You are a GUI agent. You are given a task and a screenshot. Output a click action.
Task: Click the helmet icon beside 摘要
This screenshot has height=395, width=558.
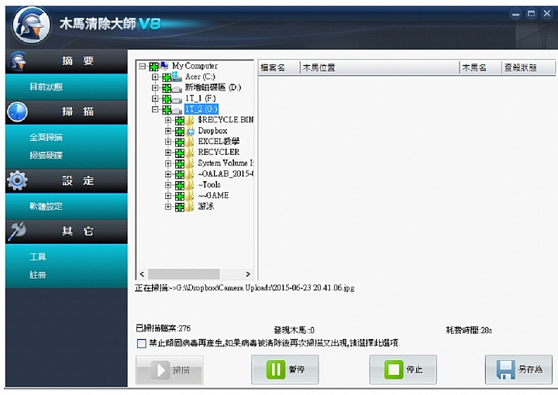click(x=18, y=60)
